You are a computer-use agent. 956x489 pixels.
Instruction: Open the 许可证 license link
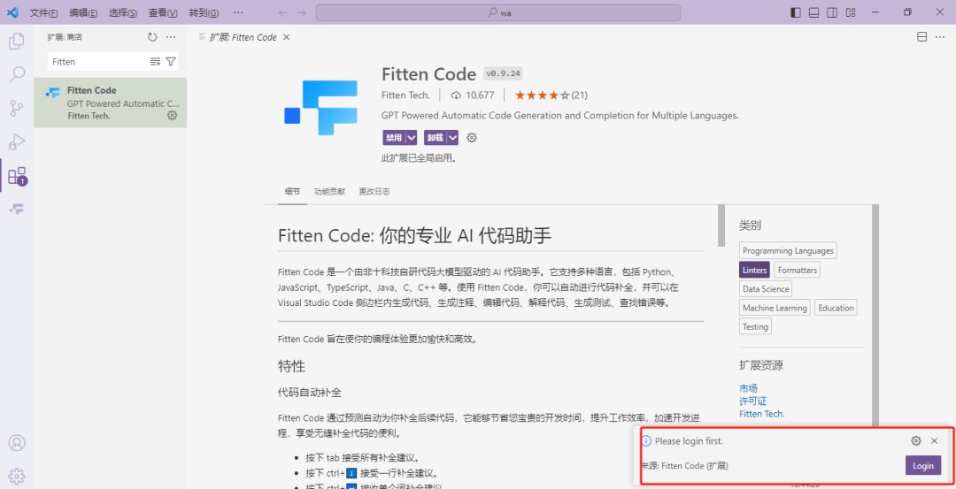(x=753, y=401)
